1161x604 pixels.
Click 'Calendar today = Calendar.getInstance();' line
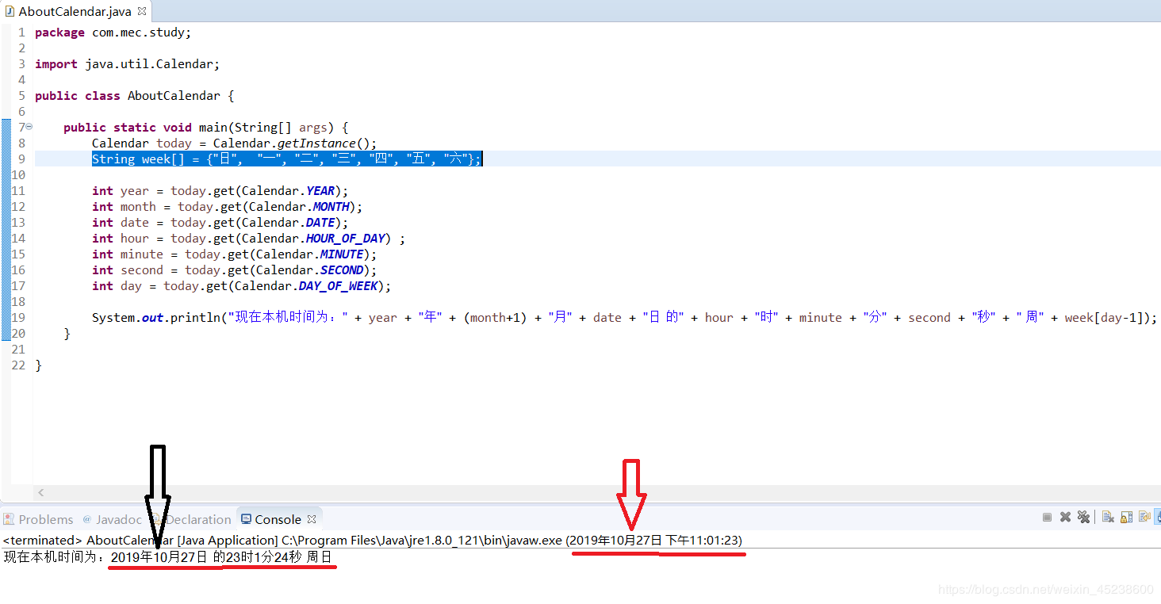click(x=234, y=143)
